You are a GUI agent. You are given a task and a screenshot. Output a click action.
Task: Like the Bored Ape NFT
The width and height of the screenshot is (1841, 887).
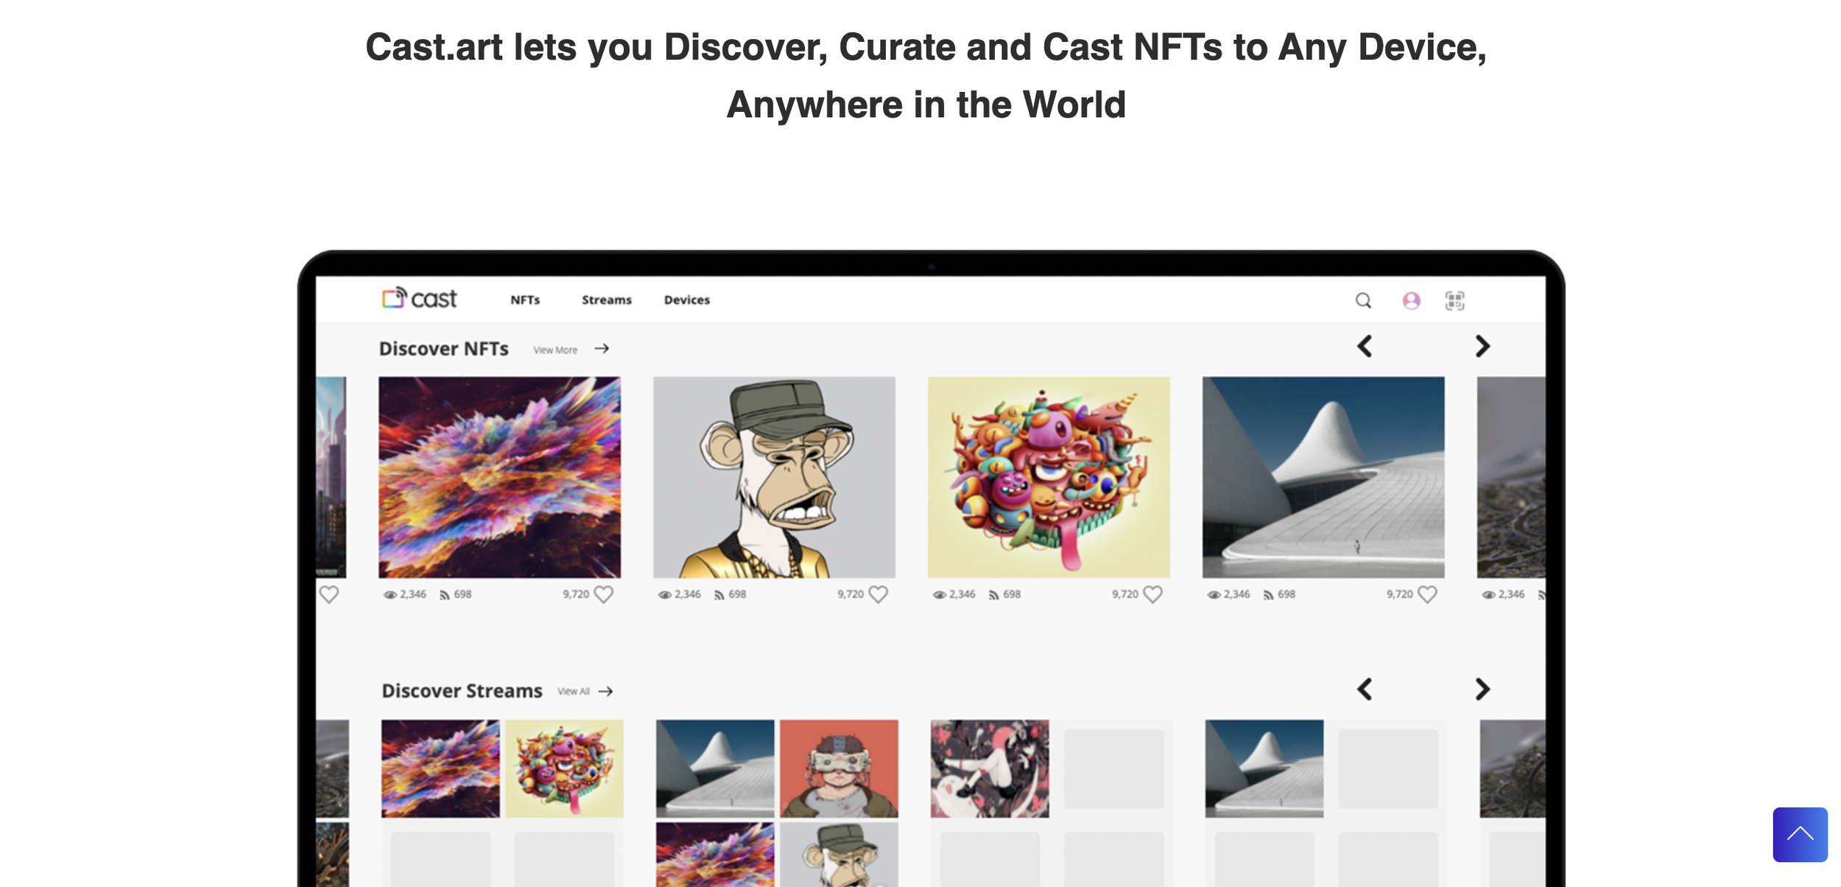pos(878,594)
